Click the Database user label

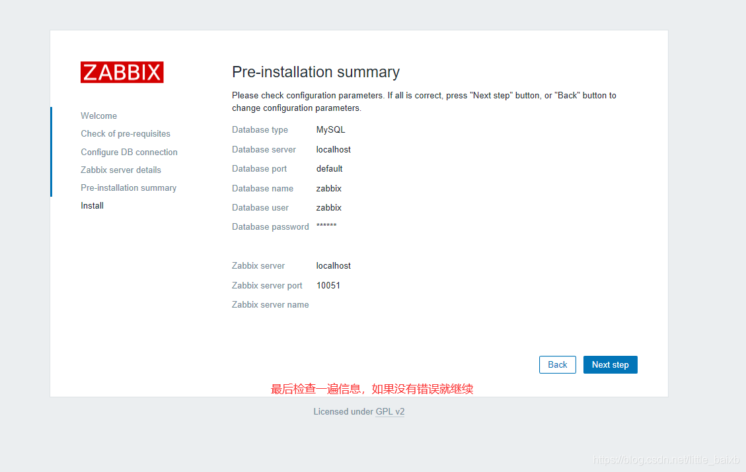260,208
